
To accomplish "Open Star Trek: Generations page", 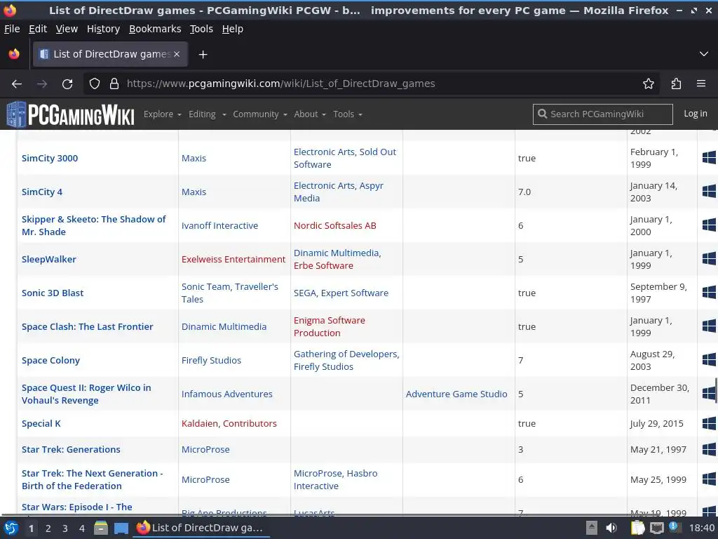I will [x=71, y=450].
